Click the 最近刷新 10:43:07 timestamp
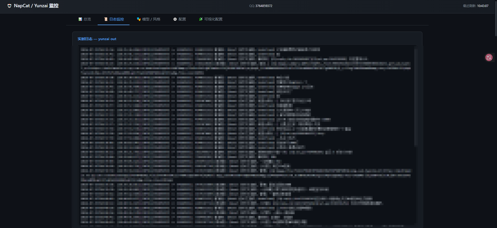The image size is (497, 228). [476, 6]
